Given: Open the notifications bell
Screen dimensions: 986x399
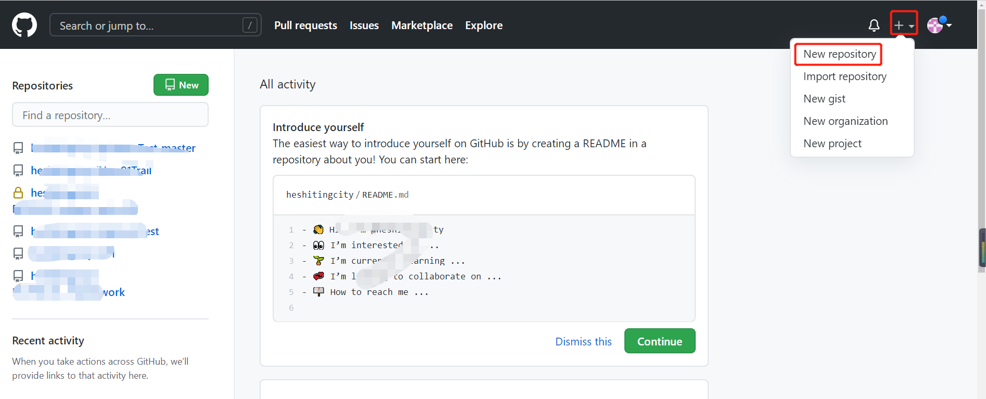Looking at the screenshot, I should 874,25.
